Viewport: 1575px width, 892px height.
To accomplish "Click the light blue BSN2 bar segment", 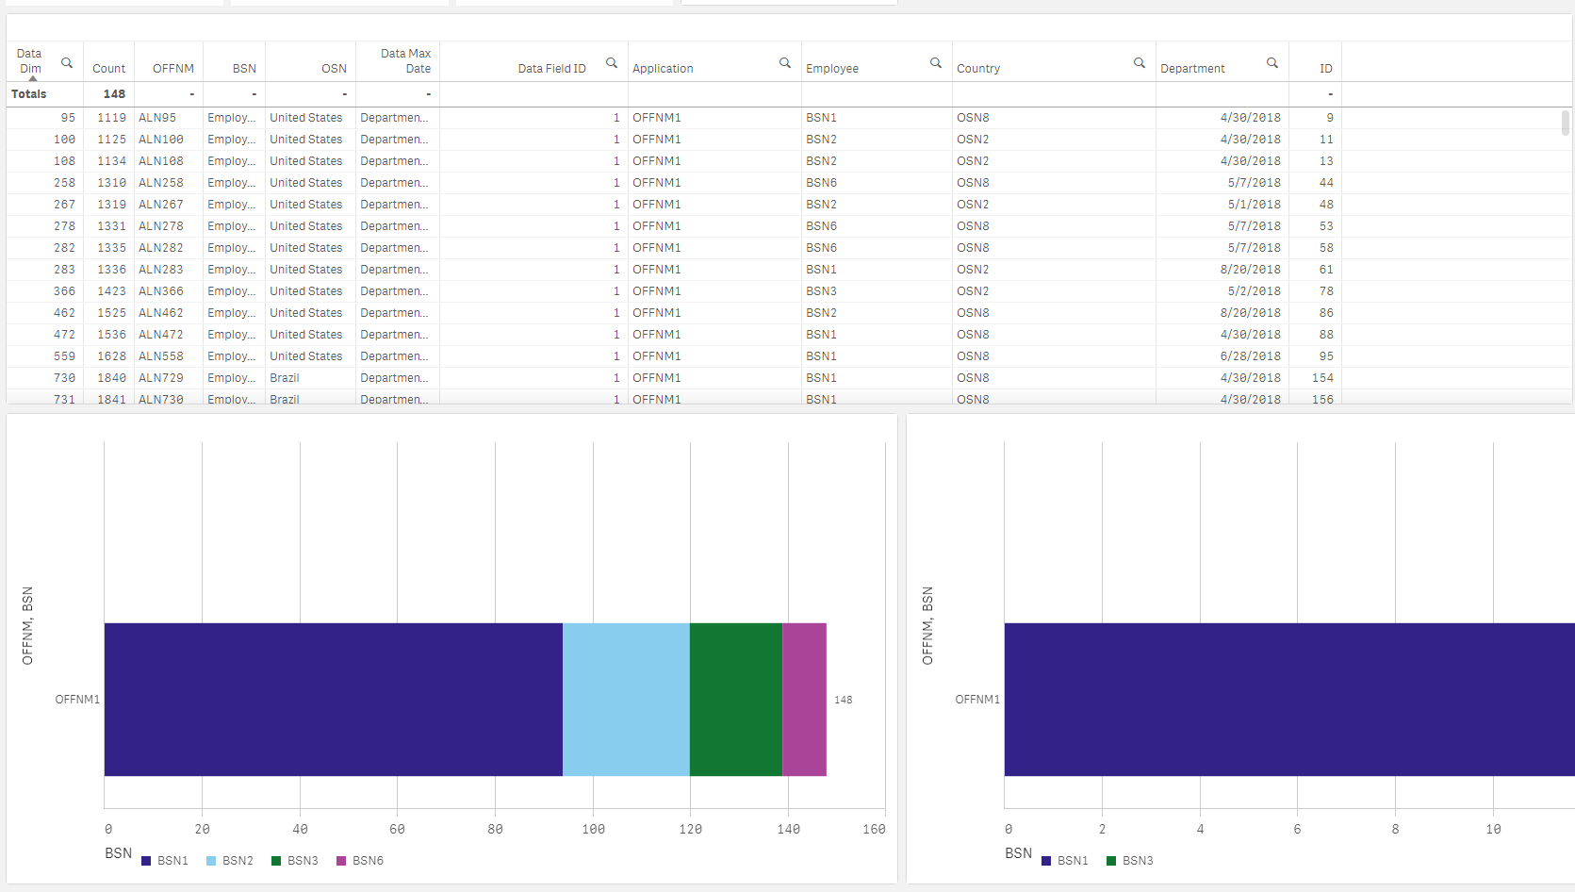I will click(x=626, y=700).
